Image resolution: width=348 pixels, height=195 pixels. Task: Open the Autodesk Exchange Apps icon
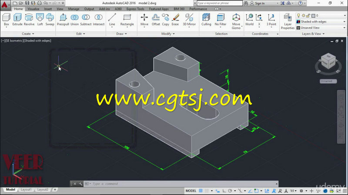(282, 3)
